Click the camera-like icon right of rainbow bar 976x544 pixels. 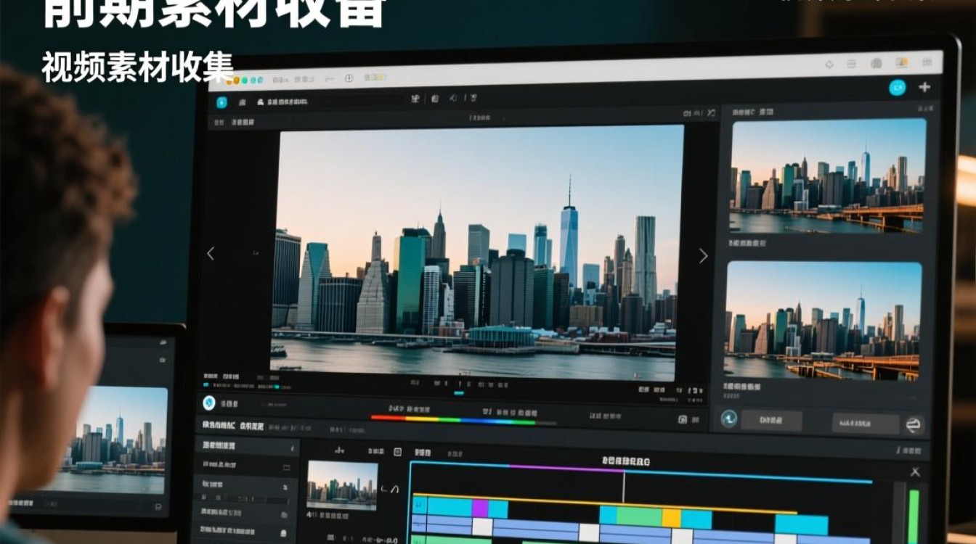point(682,419)
